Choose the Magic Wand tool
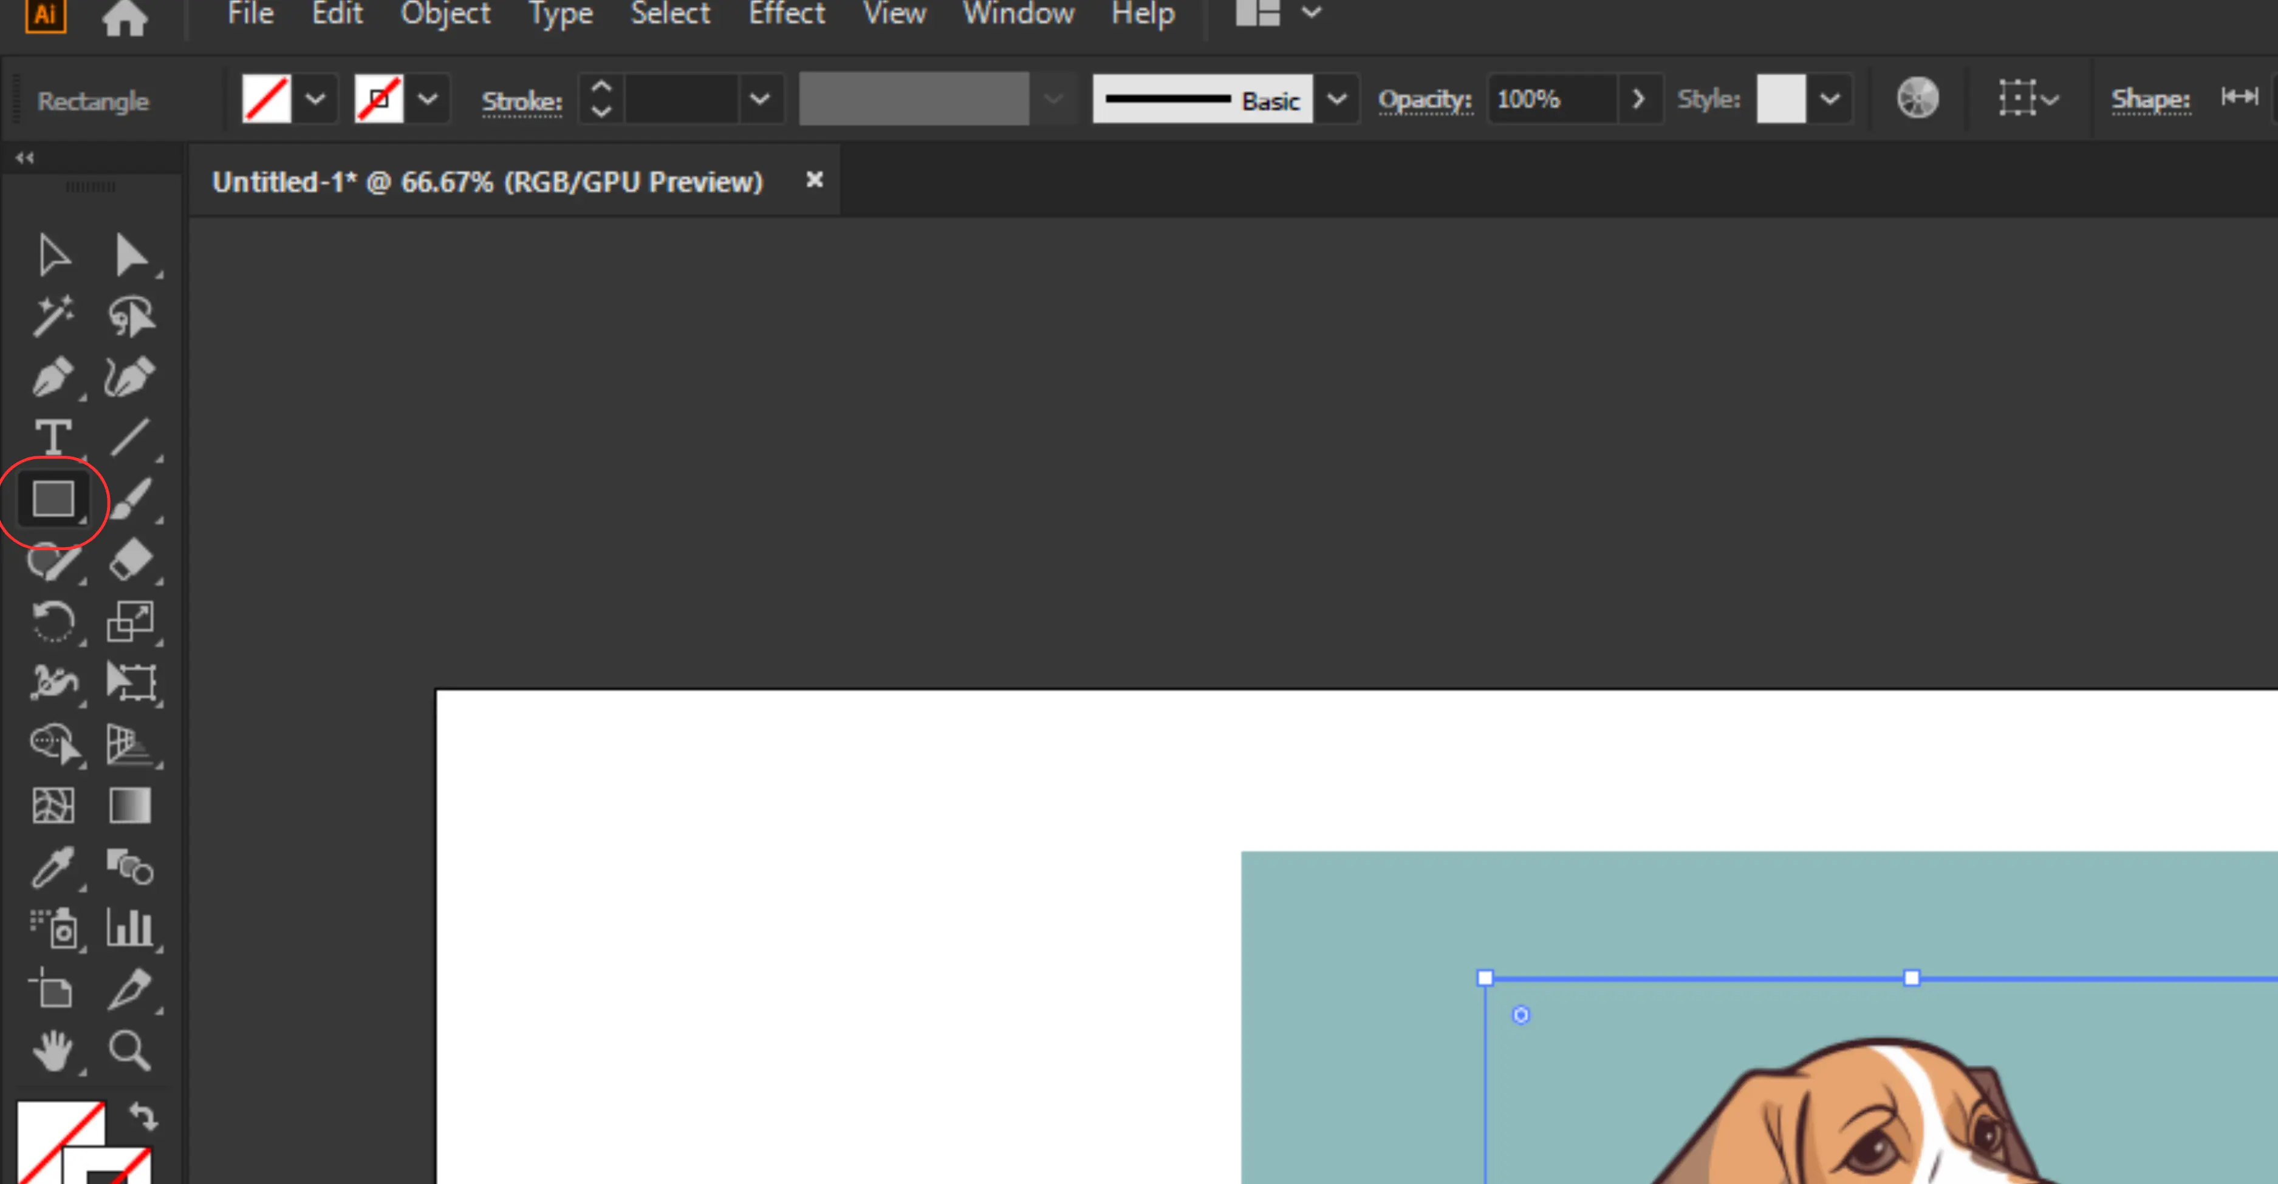Image resolution: width=2278 pixels, height=1184 pixels. [54, 317]
